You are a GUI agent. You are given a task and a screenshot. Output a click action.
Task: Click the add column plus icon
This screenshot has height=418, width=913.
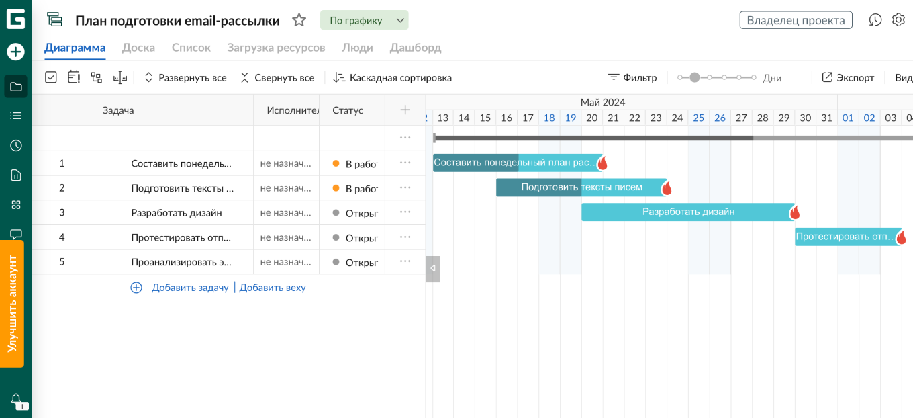click(405, 110)
